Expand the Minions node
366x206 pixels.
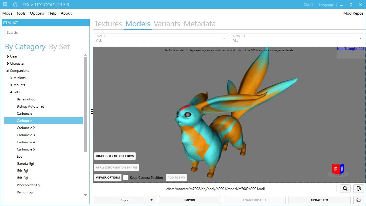pos(11,78)
